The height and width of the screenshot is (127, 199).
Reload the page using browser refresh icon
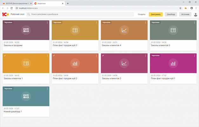12,8
